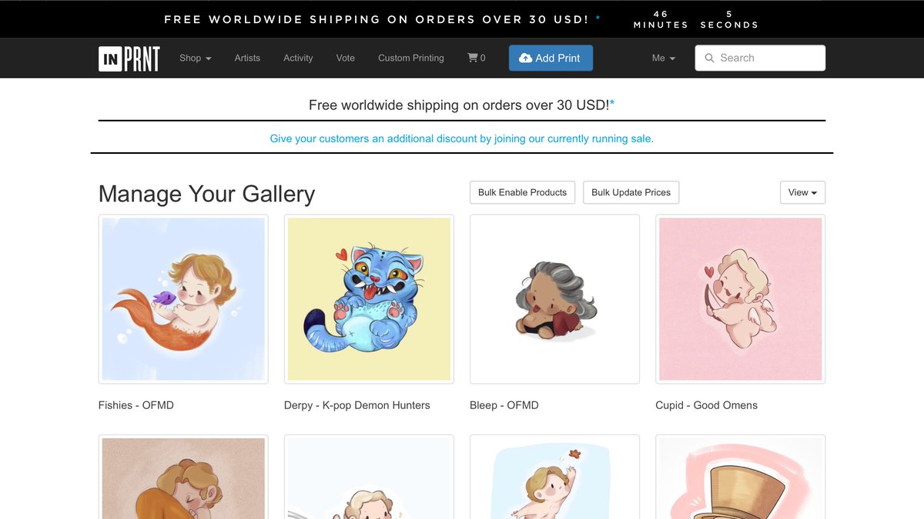
Task: Open the Fishies - OFMD thumbnail
Action: 183,299
